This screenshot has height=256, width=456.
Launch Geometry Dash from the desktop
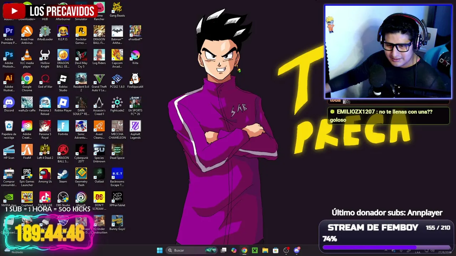click(x=81, y=177)
